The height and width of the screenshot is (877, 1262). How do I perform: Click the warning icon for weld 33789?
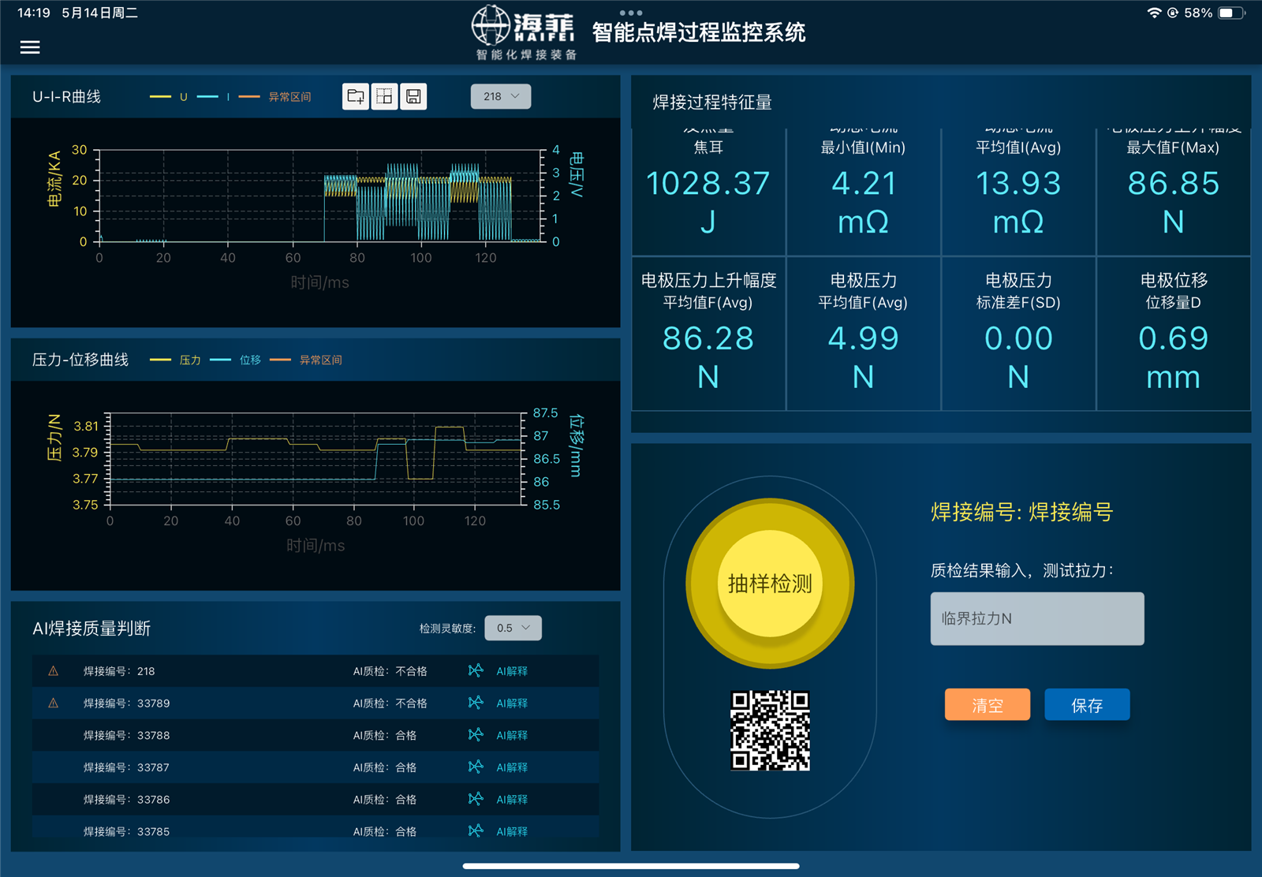(x=54, y=703)
